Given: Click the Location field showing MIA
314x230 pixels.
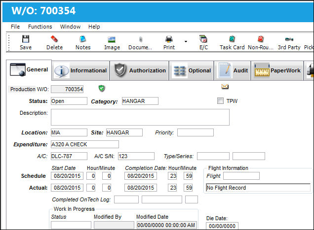Looking at the screenshot, I should coord(69,132).
